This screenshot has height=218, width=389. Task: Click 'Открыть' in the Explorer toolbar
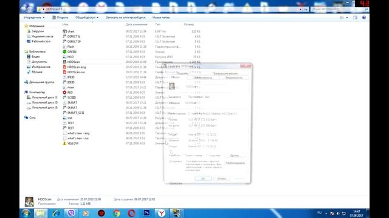pos(60,18)
